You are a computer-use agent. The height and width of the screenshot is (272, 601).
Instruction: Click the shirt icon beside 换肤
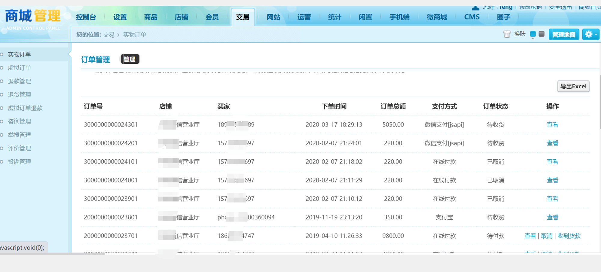pyautogui.click(x=507, y=34)
